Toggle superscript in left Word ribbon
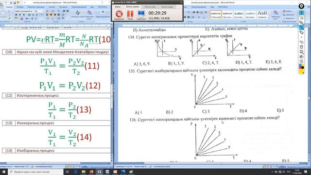The width and height of the screenshot is (311, 175). (37, 15)
